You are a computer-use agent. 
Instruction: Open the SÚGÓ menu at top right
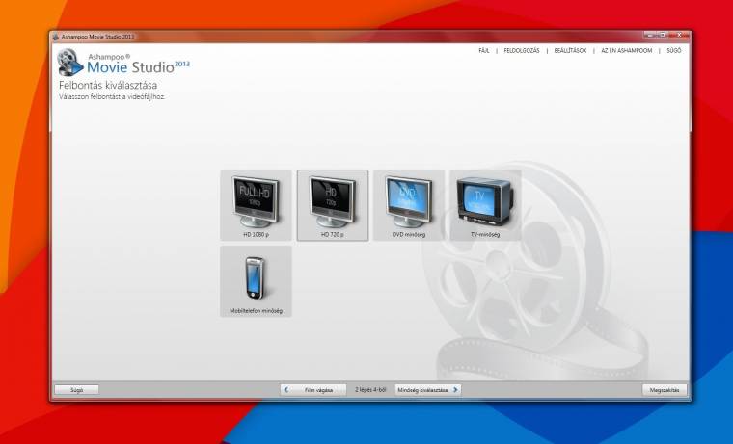tap(674, 50)
